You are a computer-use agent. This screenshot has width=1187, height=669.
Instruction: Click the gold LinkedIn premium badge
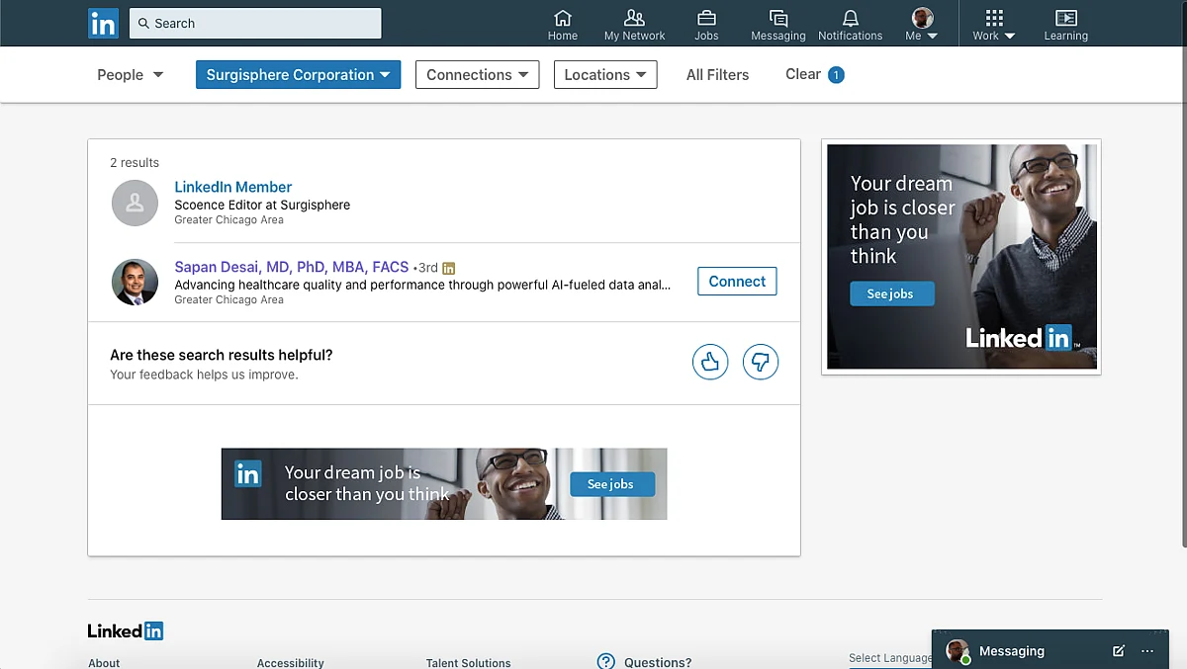click(x=449, y=268)
